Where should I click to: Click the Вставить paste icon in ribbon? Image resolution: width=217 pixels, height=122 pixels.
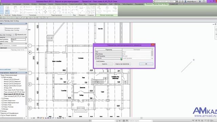tap(15, 9)
